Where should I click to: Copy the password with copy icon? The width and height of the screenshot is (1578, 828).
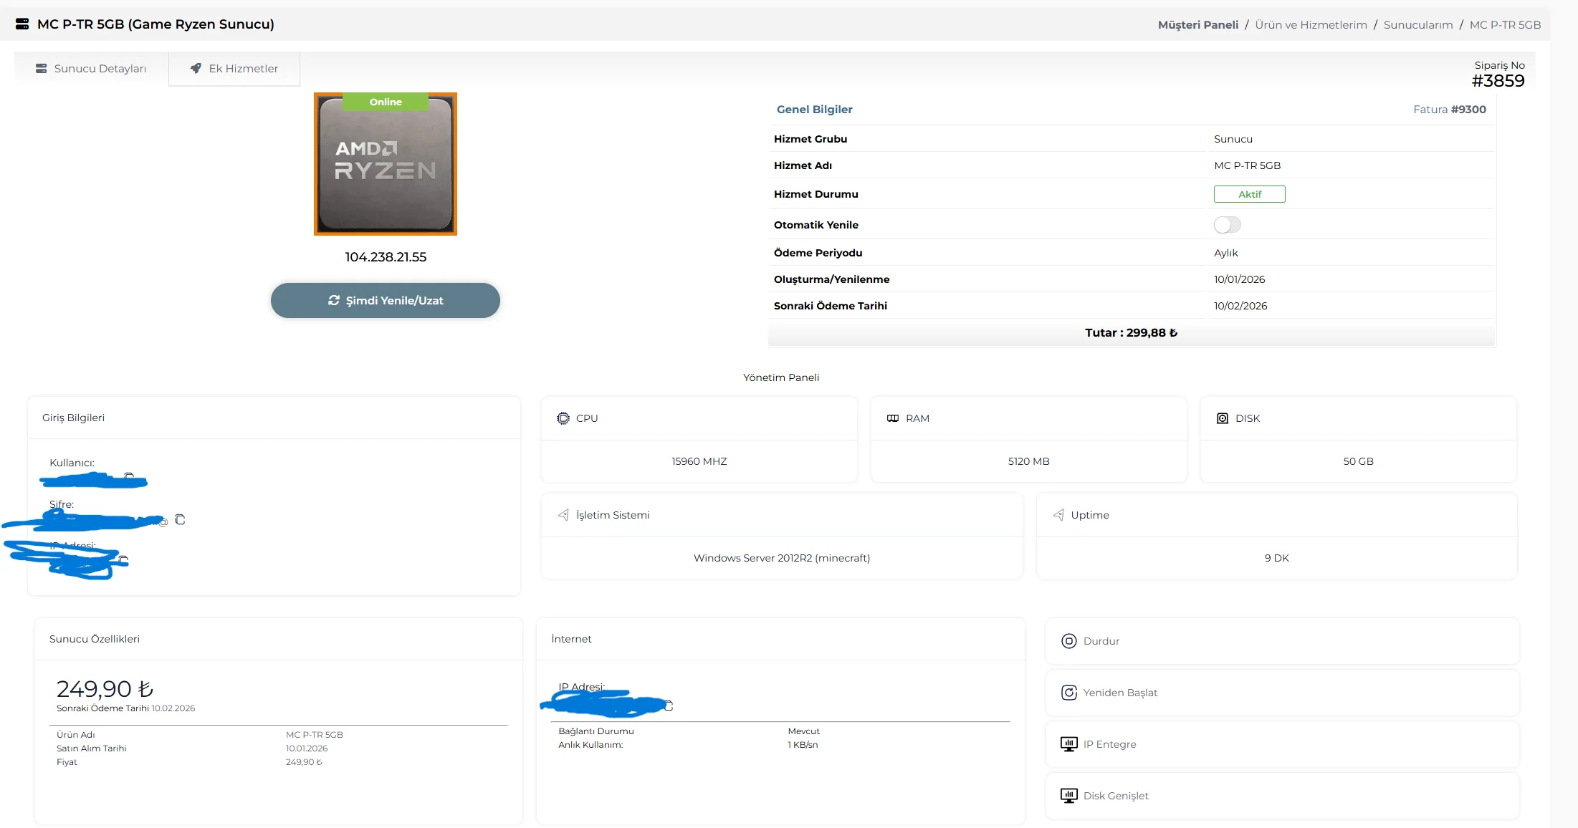pyautogui.click(x=180, y=519)
